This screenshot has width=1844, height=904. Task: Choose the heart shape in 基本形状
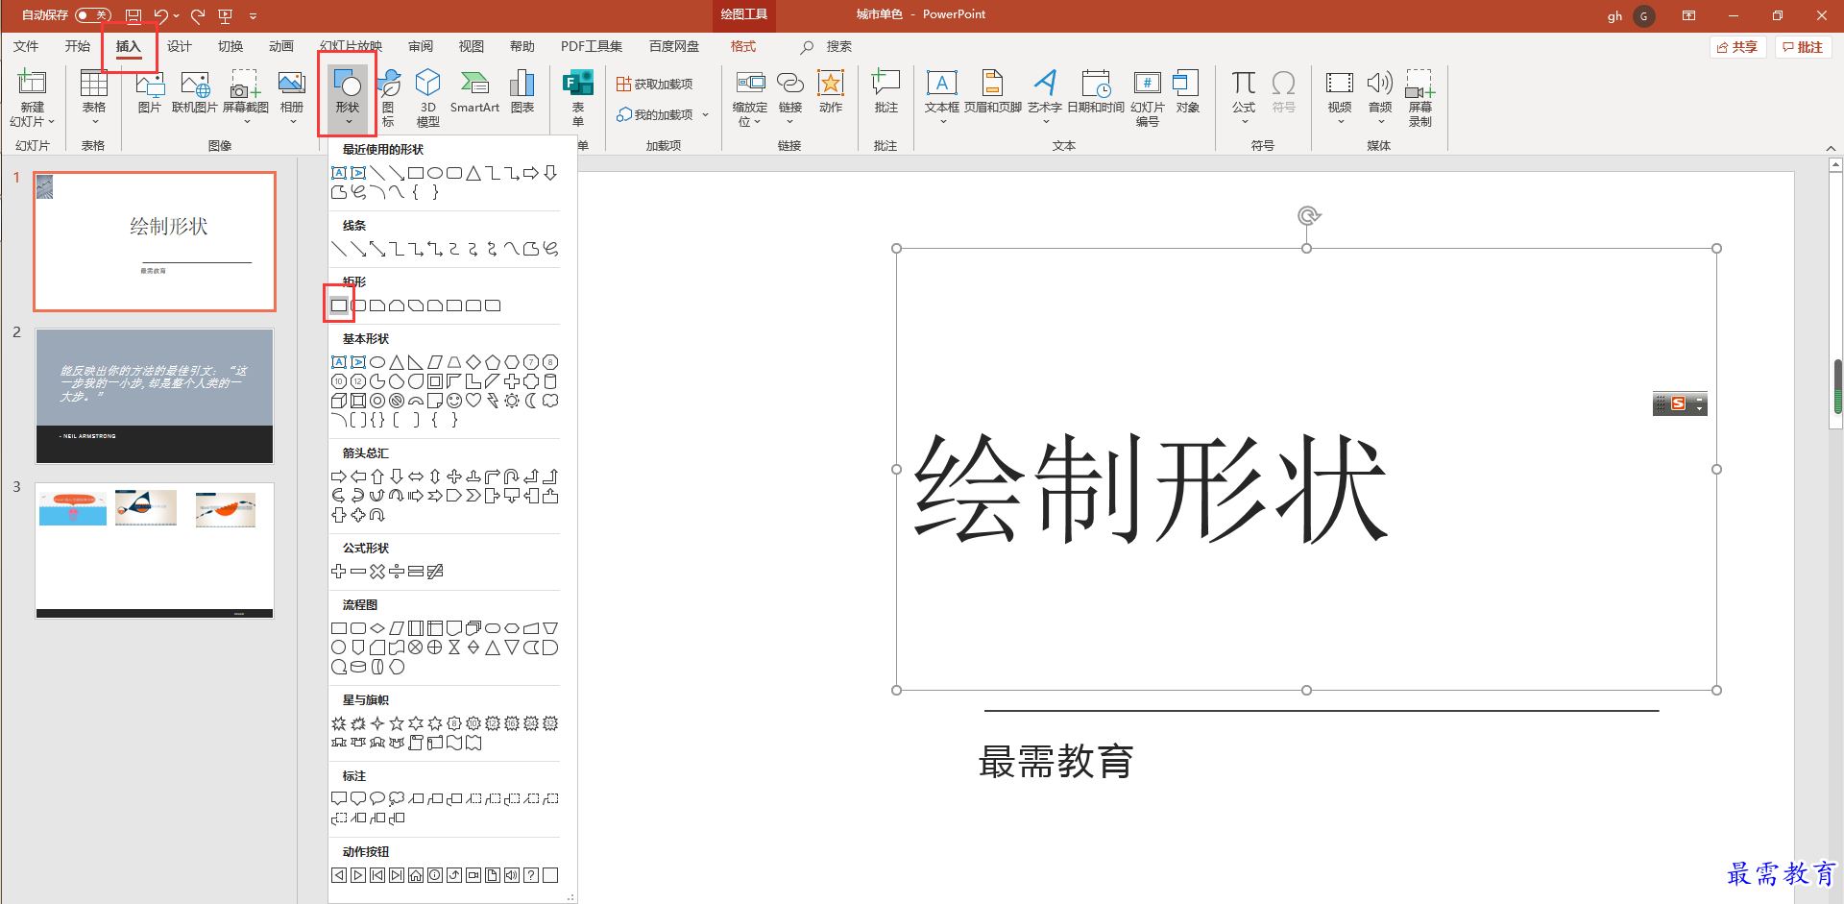pos(473,401)
